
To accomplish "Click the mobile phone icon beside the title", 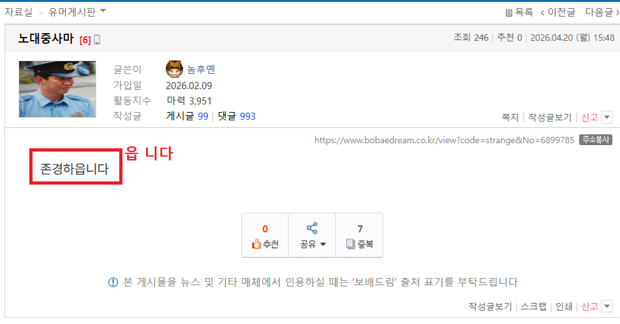I will pyautogui.click(x=97, y=39).
